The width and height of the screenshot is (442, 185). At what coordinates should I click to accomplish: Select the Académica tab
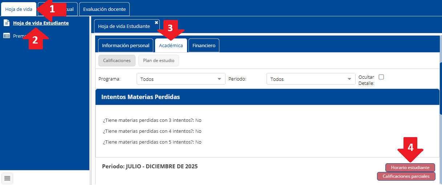(x=171, y=45)
